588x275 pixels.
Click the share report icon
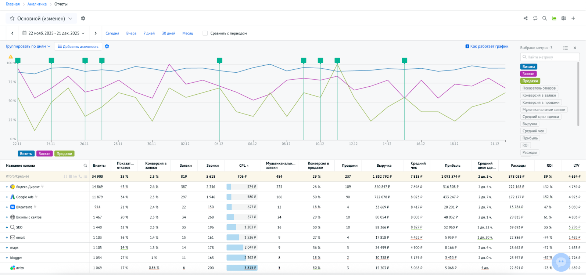[x=526, y=18]
